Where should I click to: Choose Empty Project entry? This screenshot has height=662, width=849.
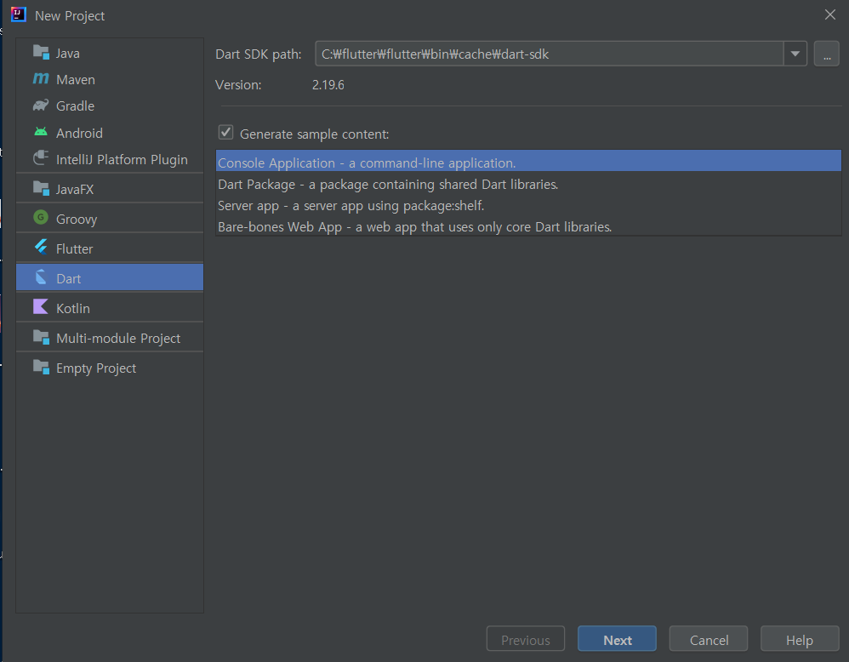click(110, 368)
